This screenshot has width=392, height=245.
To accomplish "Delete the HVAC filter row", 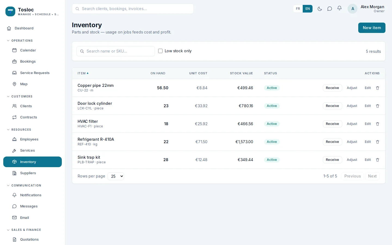I will tap(378, 124).
